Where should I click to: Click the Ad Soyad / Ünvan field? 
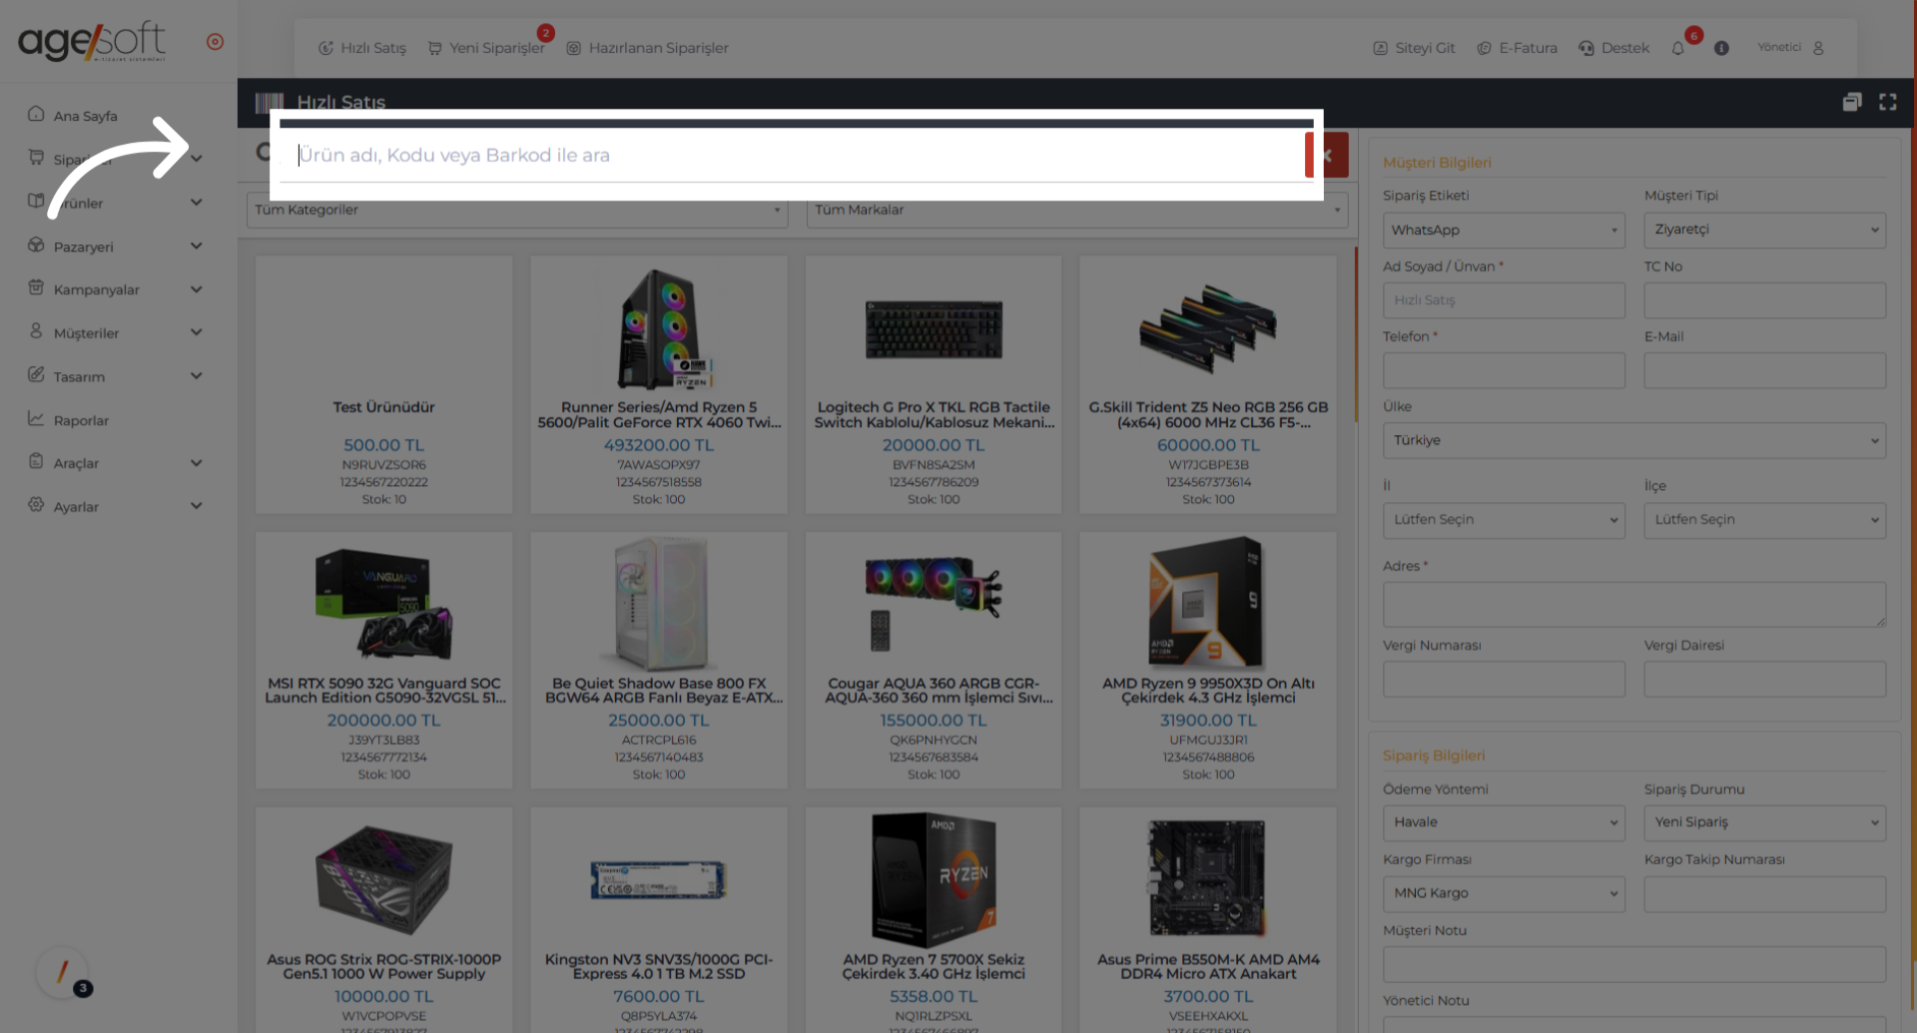point(1504,300)
